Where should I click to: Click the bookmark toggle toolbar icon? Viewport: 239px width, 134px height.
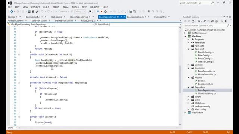pyautogui.click(x=149, y=12)
